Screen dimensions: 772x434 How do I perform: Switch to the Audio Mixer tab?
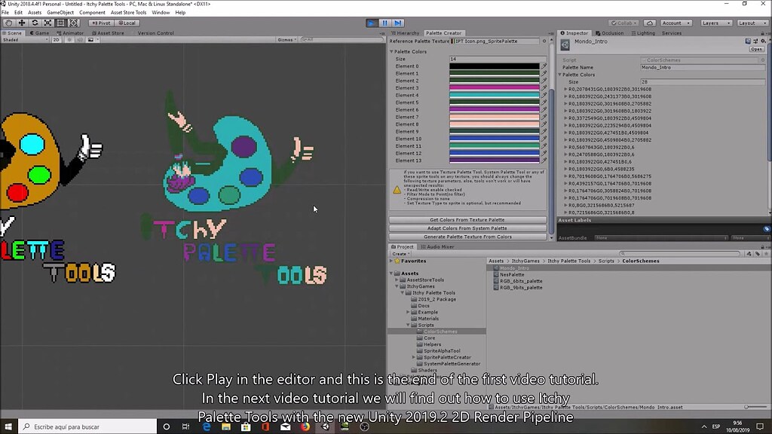(x=440, y=246)
